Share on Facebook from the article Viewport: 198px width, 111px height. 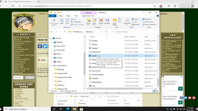[x=40, y=46]
